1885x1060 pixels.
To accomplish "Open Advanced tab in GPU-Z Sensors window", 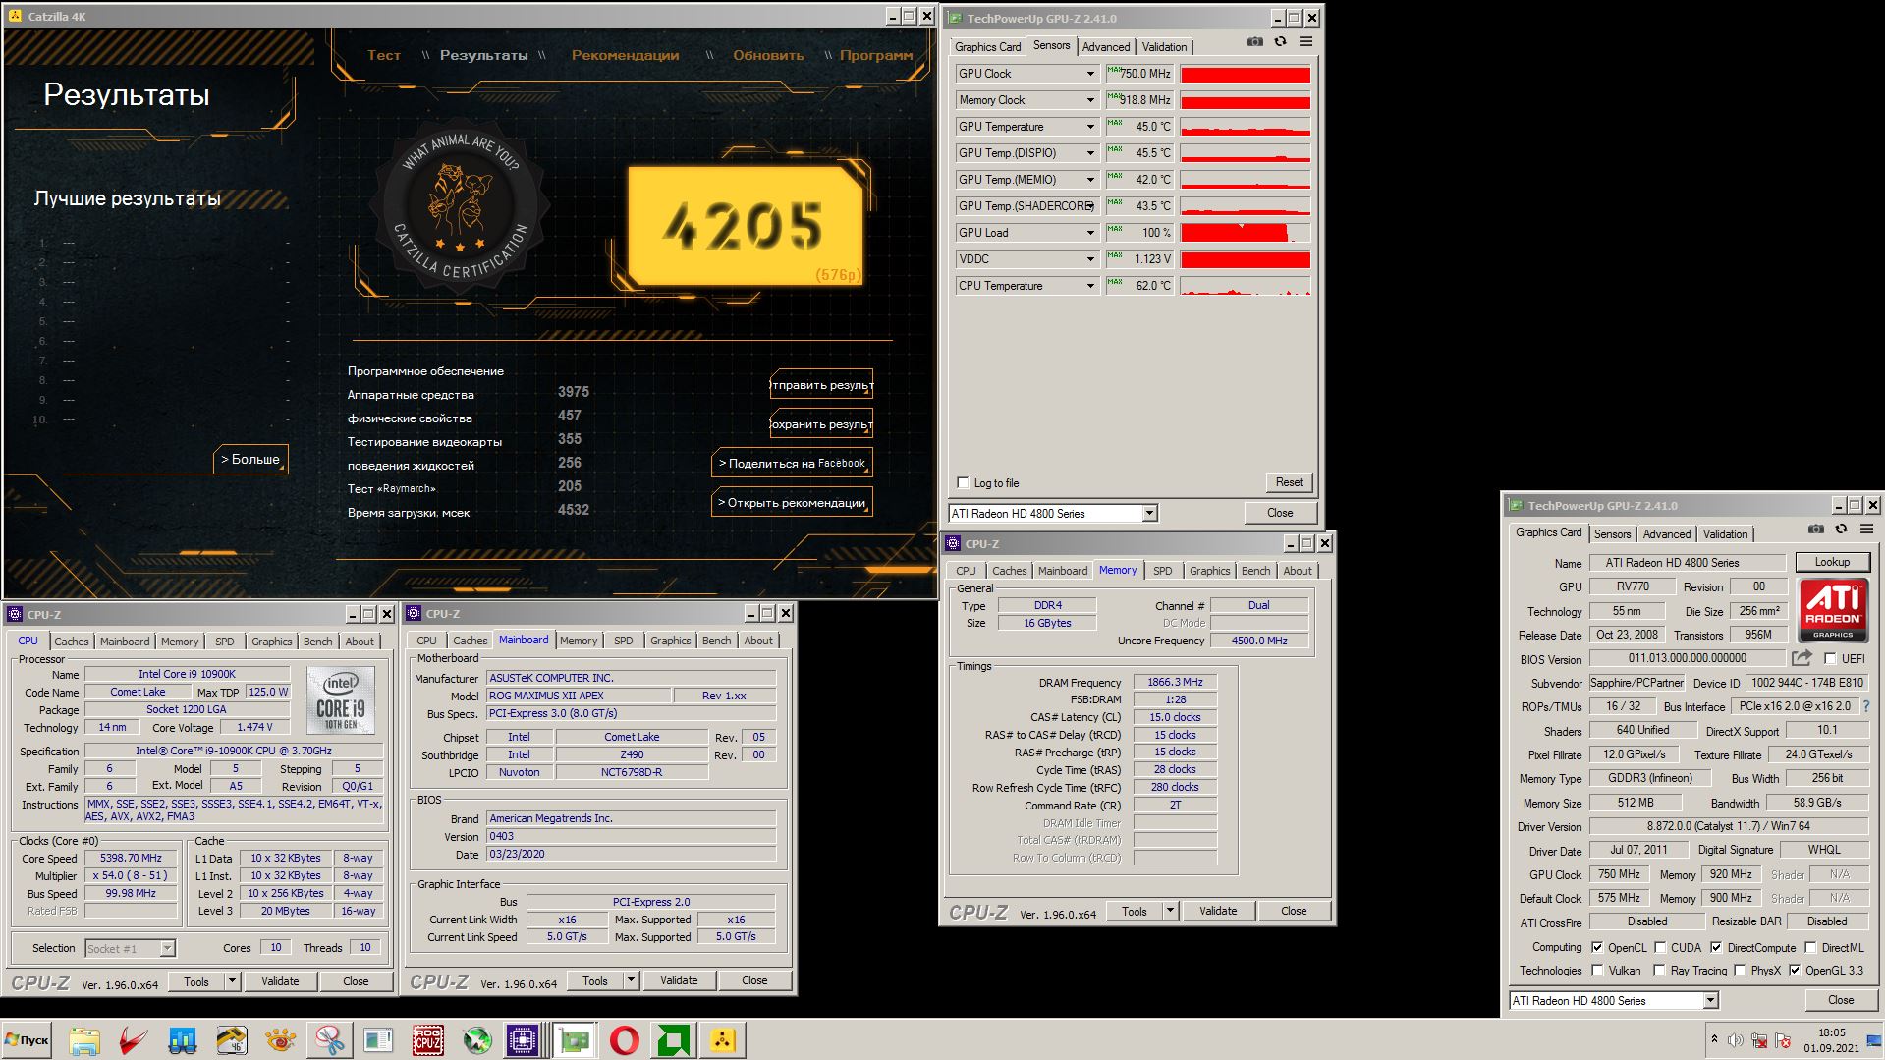I will pos(1106,47).
